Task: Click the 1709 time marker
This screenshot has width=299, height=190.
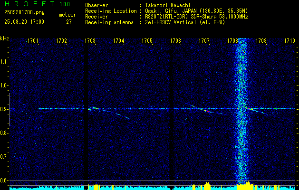Action: pos(261,40)
